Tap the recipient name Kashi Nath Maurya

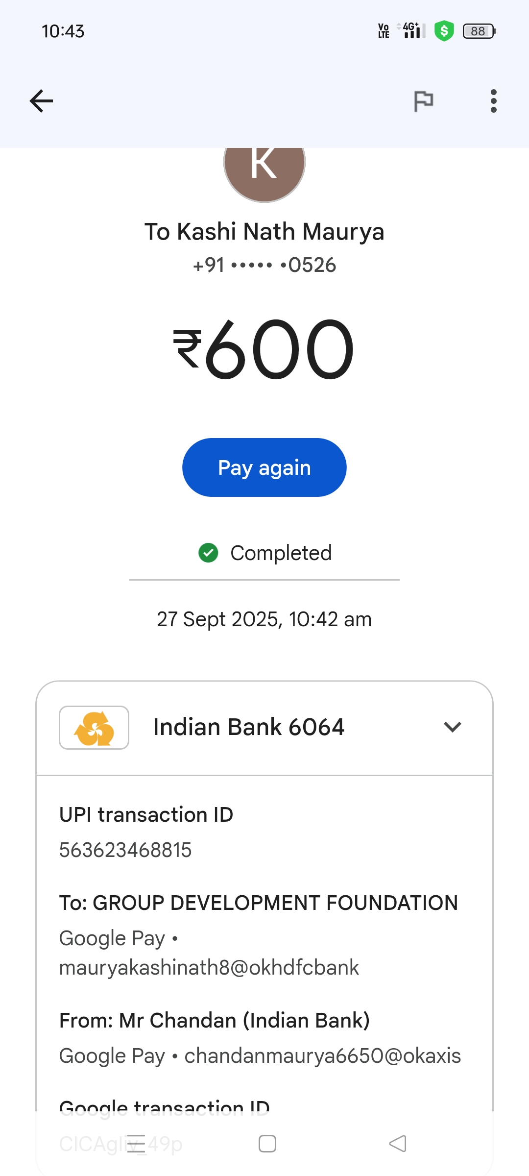pyautogui.click(x=264, y=232)
